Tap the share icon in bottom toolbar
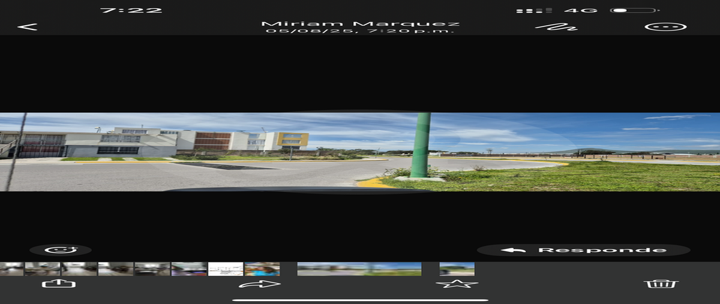The image size is (720, 304). coord(59,284)
